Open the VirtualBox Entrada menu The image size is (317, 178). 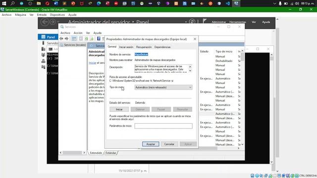(x=42, y=15)
